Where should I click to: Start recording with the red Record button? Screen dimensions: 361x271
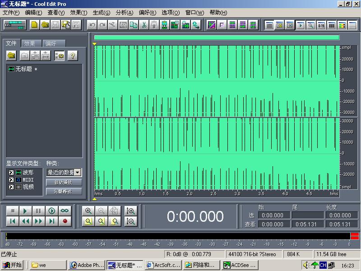65,221
